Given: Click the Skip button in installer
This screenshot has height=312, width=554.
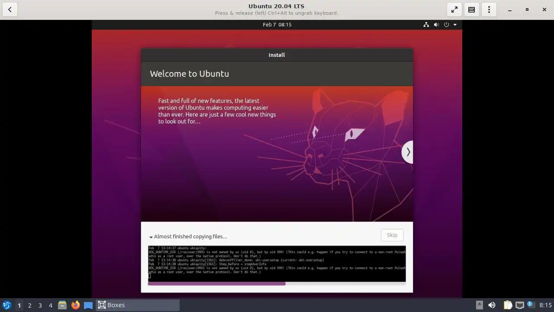Looking at the screenshot, I should 392,235.
